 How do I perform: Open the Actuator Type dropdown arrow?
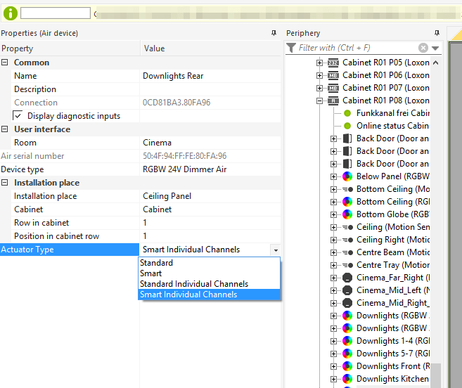275,250
